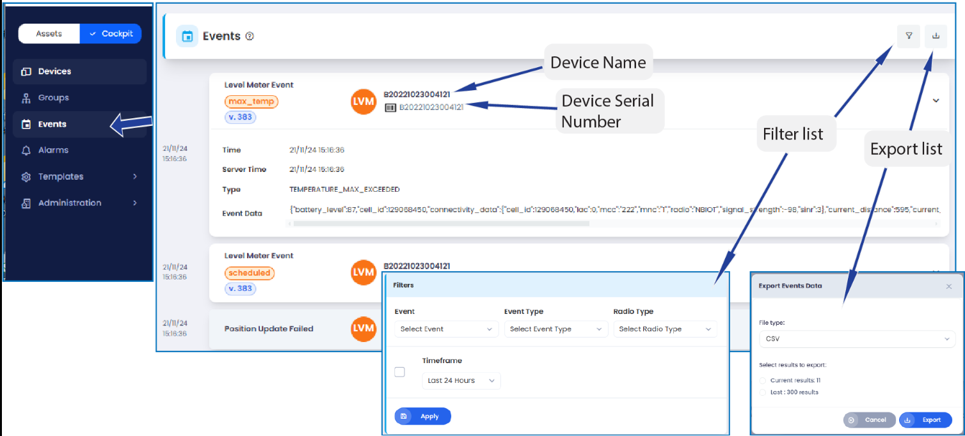Click the Apply button in Filters
Screen dimensions: 965x436
pyautogui.click(x=422, y=416)
